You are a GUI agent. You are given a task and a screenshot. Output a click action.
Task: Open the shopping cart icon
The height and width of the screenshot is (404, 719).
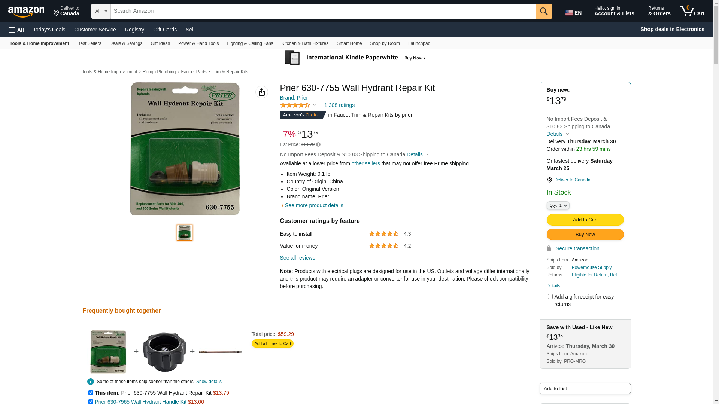click(692, 11)
